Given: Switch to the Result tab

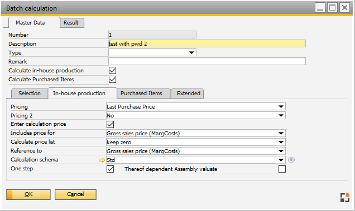Looking at the screenshot, I should click(x=71, y=23).
